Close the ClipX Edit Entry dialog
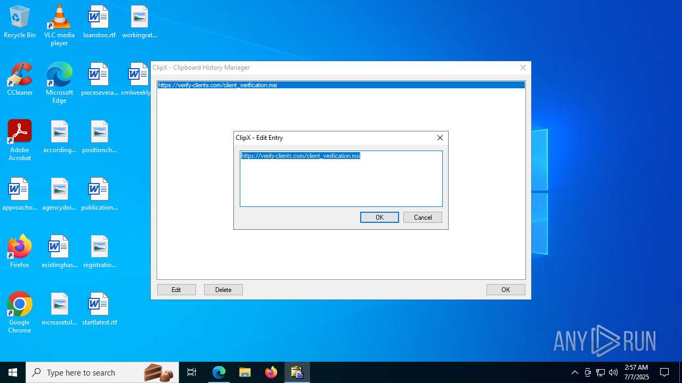The image size is (682, 383). [x=440, y=138]
